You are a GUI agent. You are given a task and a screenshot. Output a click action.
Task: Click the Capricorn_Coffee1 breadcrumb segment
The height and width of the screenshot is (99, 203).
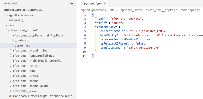point(131,10)
